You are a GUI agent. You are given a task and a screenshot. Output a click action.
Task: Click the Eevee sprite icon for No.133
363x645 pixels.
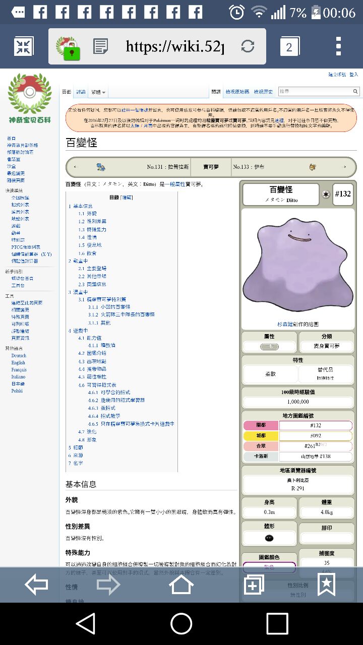(313, 167)
